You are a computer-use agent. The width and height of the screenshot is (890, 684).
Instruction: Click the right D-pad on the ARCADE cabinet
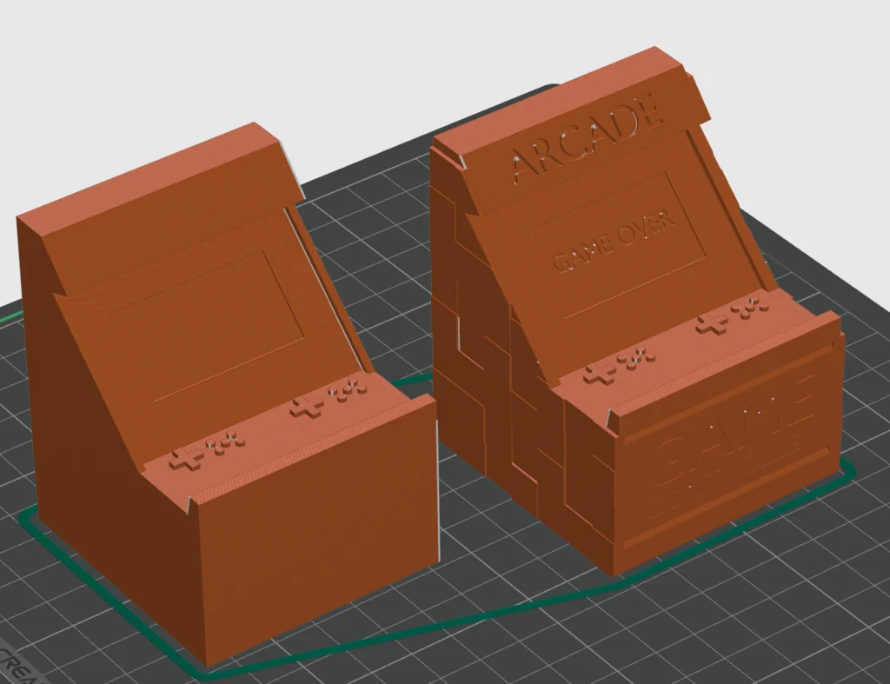[713, 322]
